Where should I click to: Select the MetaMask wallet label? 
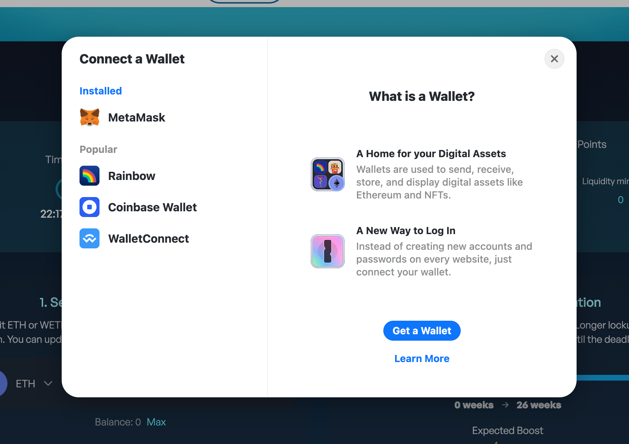click(137, 118)
